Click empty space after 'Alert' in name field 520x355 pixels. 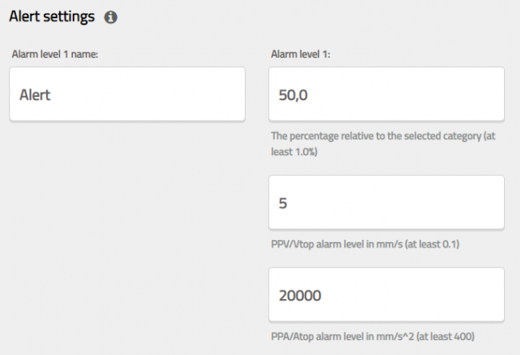pyautogui.click(x=160, y=94)
